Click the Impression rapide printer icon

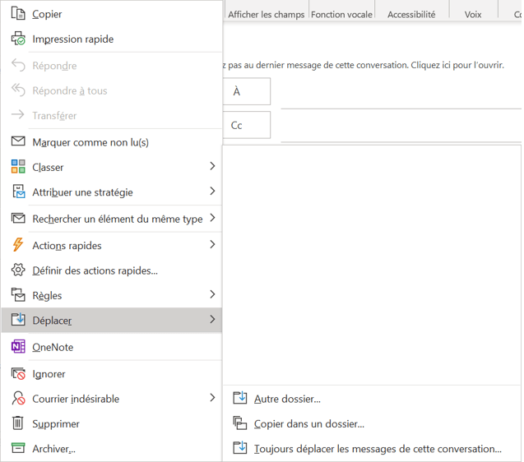(18, 39)
